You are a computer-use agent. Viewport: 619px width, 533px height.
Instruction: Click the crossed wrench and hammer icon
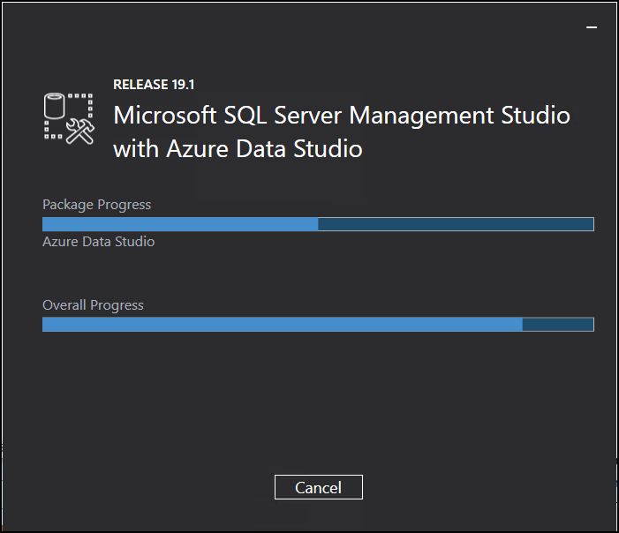[80, 131]
